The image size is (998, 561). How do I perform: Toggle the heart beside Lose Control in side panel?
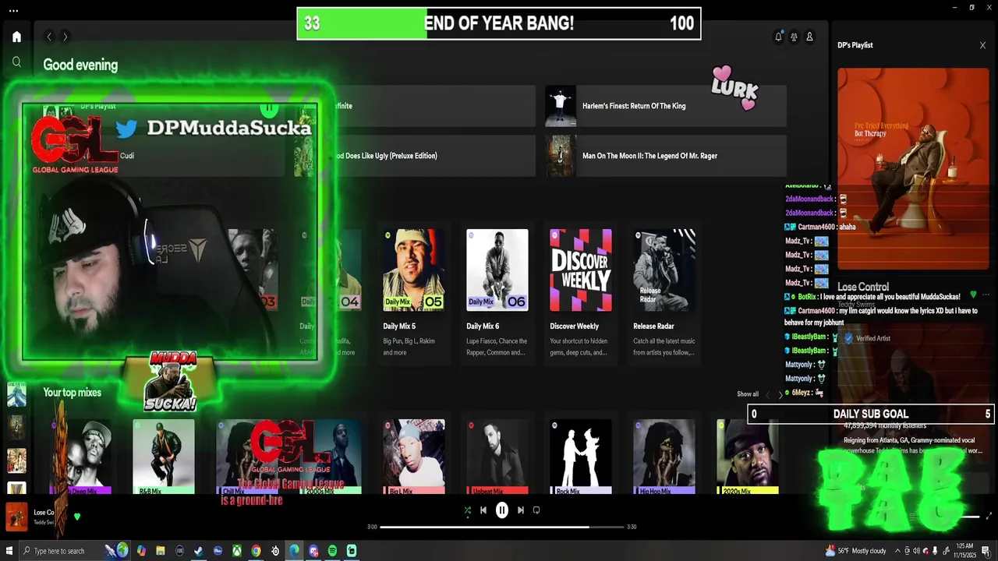click(973, 295)
